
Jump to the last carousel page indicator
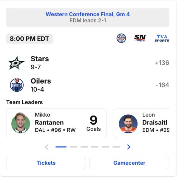coord(116,147)
